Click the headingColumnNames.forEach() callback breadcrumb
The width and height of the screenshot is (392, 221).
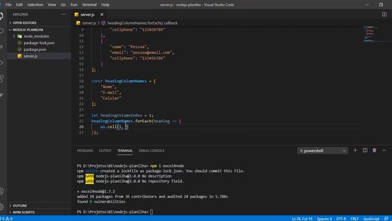coord(143,23)
